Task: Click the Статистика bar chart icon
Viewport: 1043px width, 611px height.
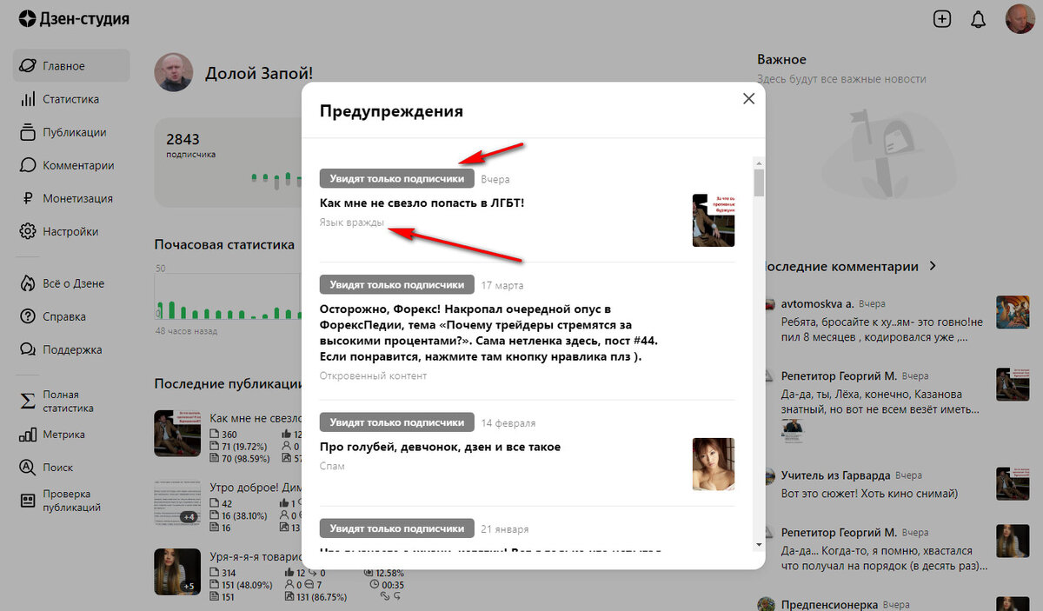Action: [28, 99]
